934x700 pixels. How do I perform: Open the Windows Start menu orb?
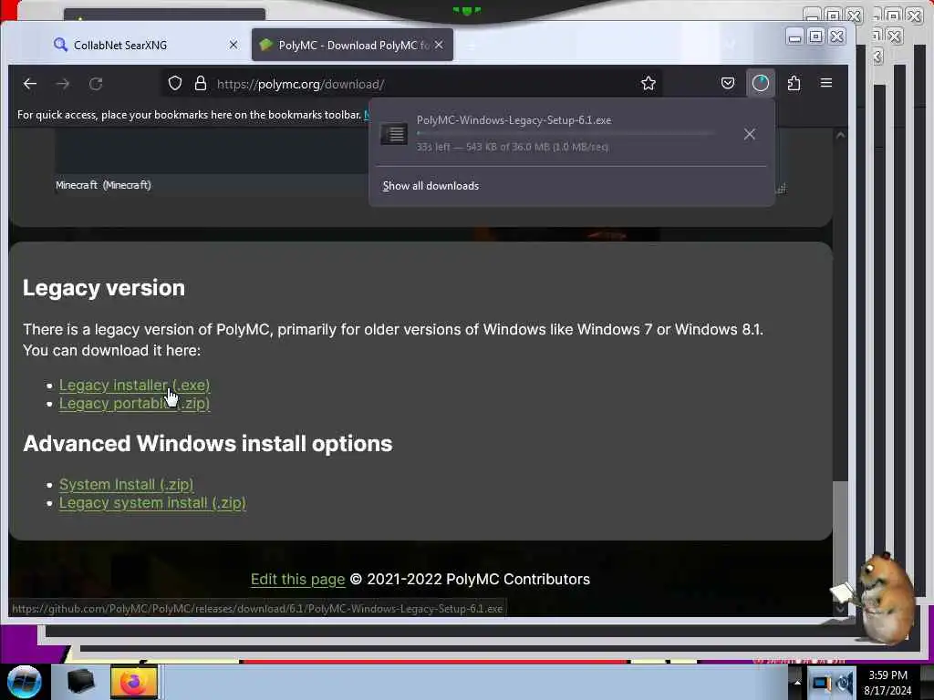point(24,681)
